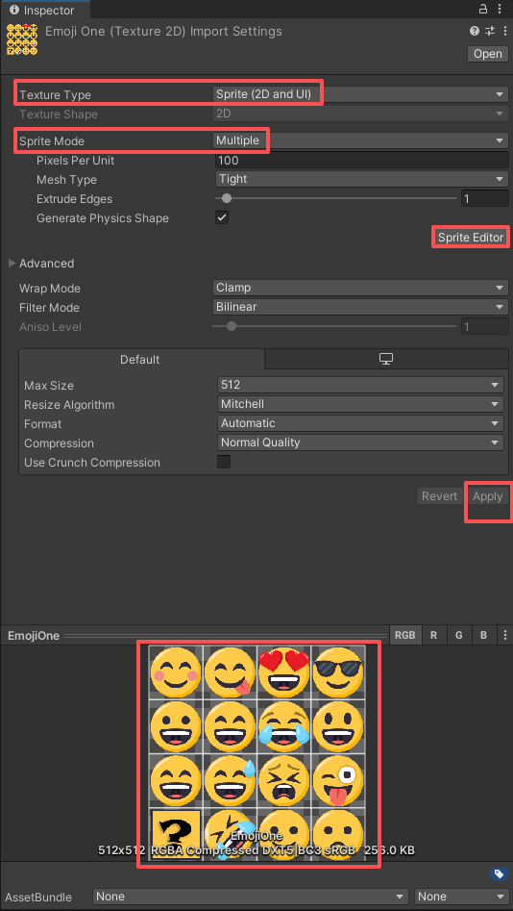Click the question mark sprite in preview
Screen dimensions: 513x911
[176, 834]
